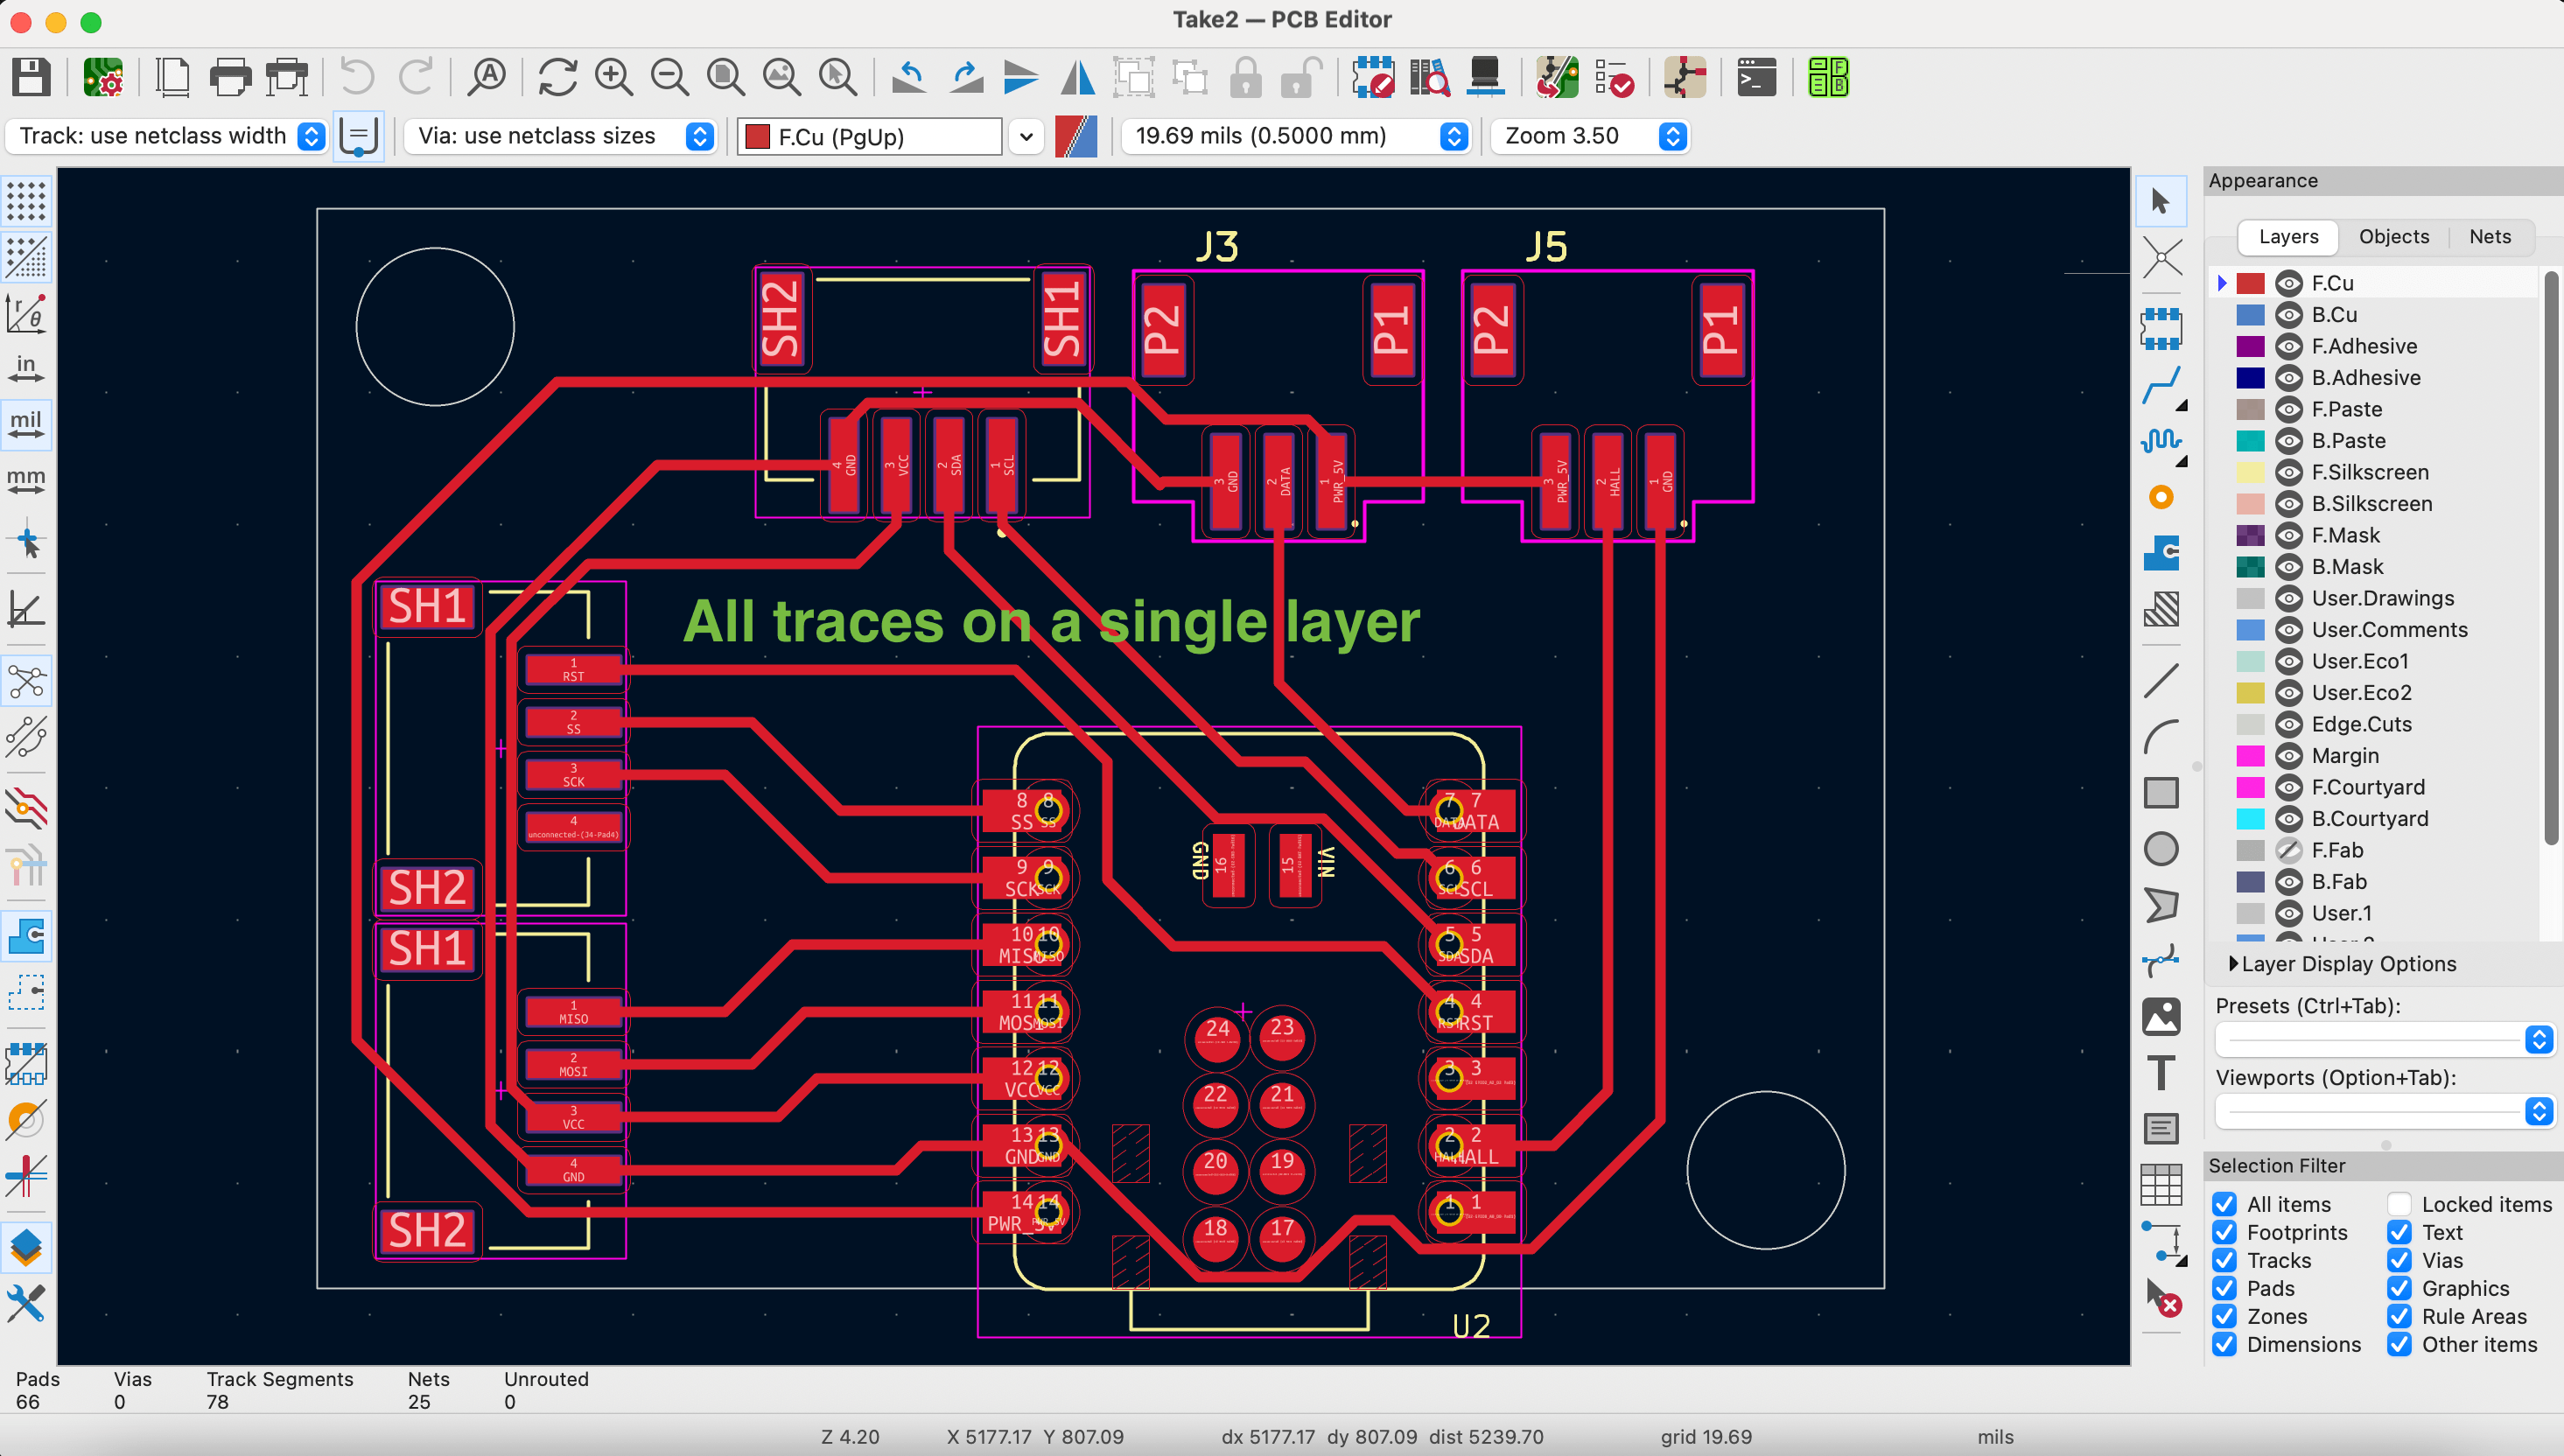Choose the Draw Circle tool
Image resolution: width=2564 pixels, height=1456 pixels.
click(x=2161, y=849)
